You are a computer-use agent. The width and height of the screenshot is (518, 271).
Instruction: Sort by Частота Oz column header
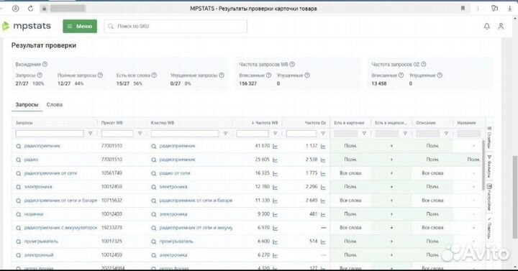[315, 123]
